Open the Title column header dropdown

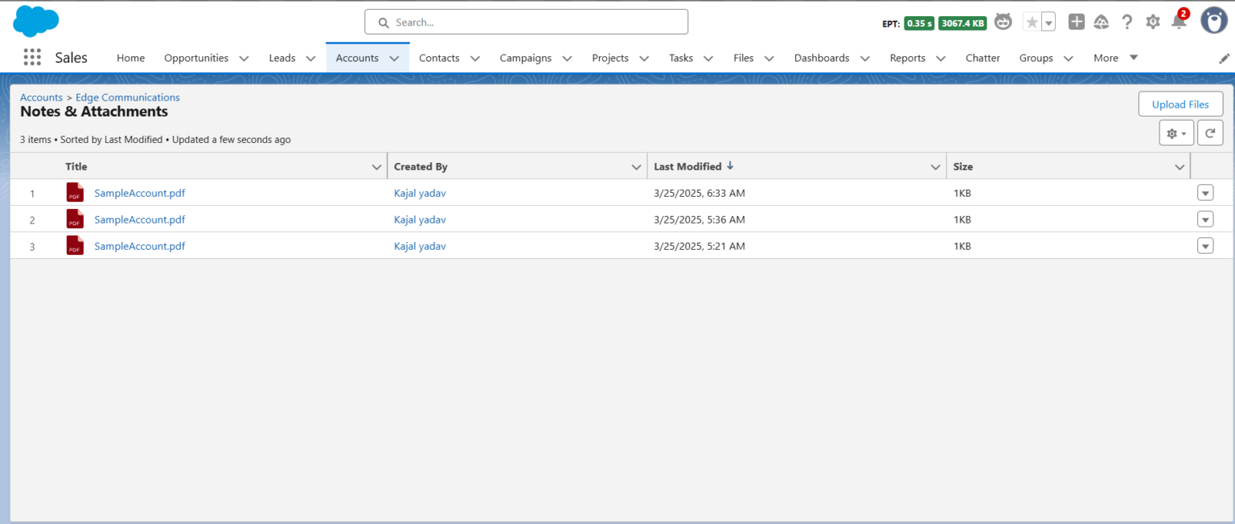[x=376, y=167]
